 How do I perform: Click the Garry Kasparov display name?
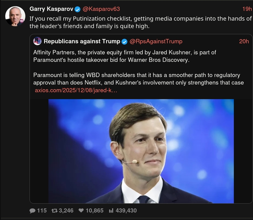(x=51, y=9)
